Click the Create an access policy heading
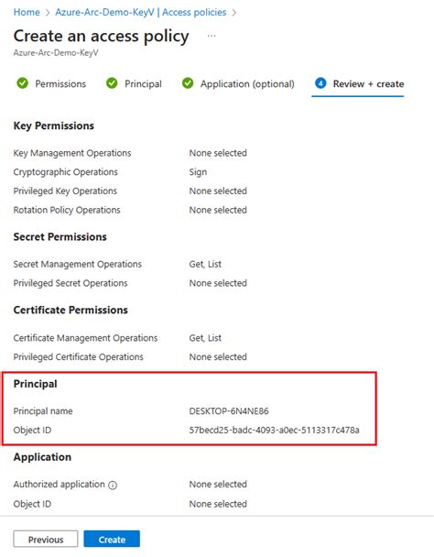434x557 pixels. [102, 36]
